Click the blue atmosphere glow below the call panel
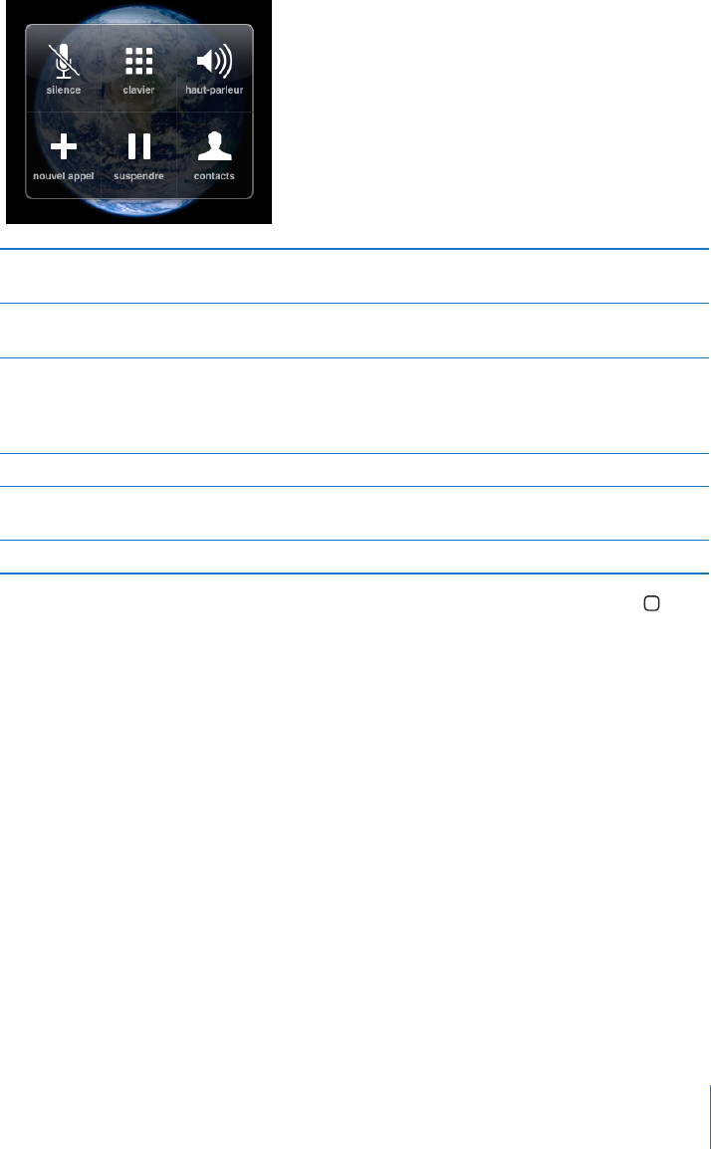 138,209
